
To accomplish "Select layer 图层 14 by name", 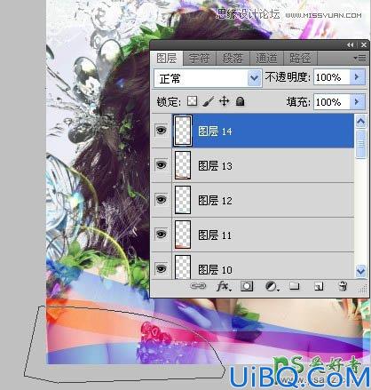I will (215, 131).
